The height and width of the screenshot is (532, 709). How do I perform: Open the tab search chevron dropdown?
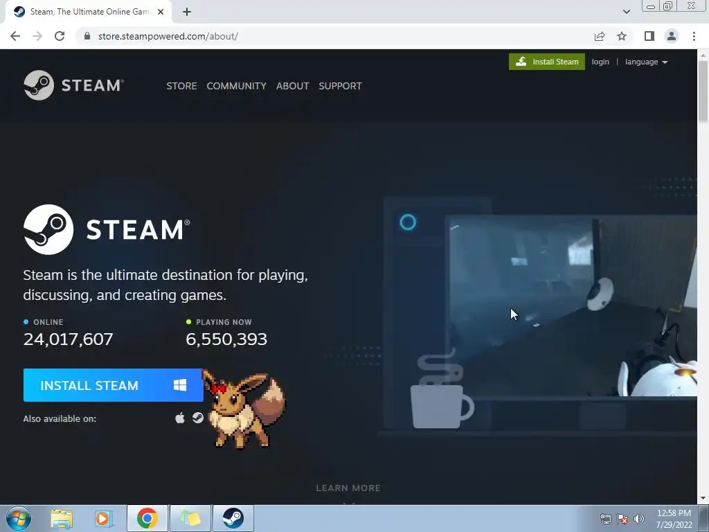[x=626, y=12]
